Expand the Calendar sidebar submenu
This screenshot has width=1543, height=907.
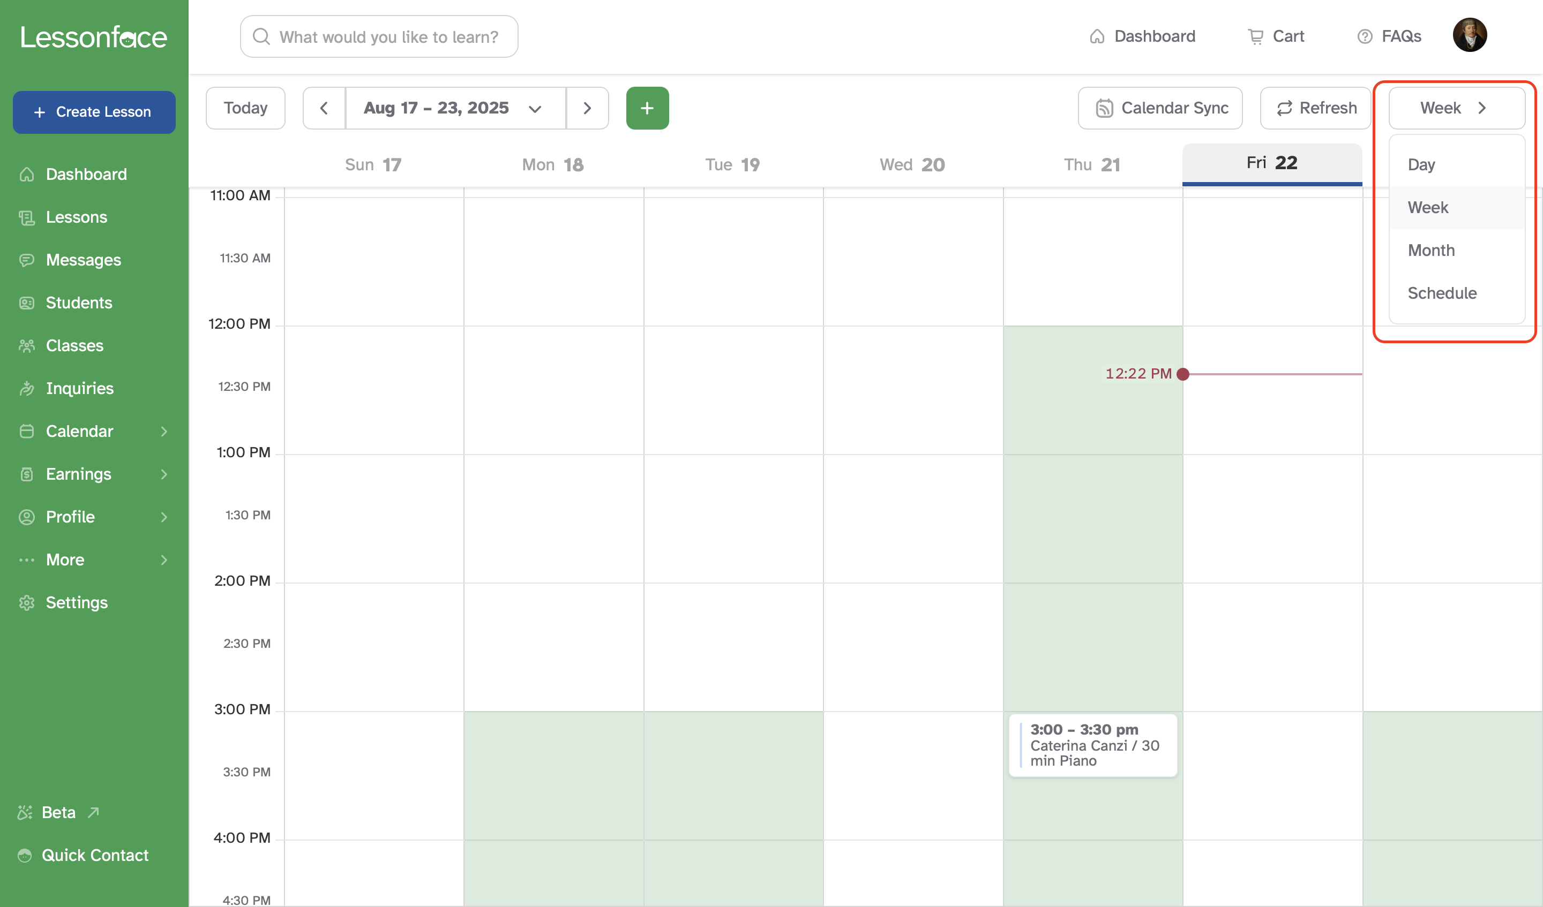[163, 431]
